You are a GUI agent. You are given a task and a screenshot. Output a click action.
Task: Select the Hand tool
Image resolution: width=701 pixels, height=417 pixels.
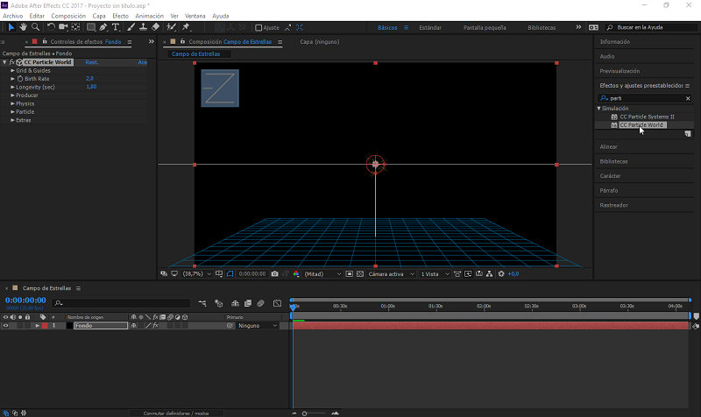23,27
